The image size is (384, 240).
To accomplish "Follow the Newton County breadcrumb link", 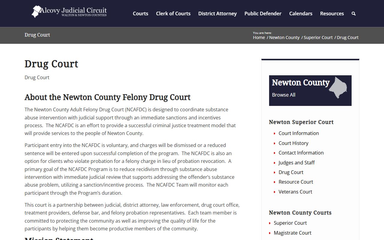I will pyautogui.click(x=284, y=37).
